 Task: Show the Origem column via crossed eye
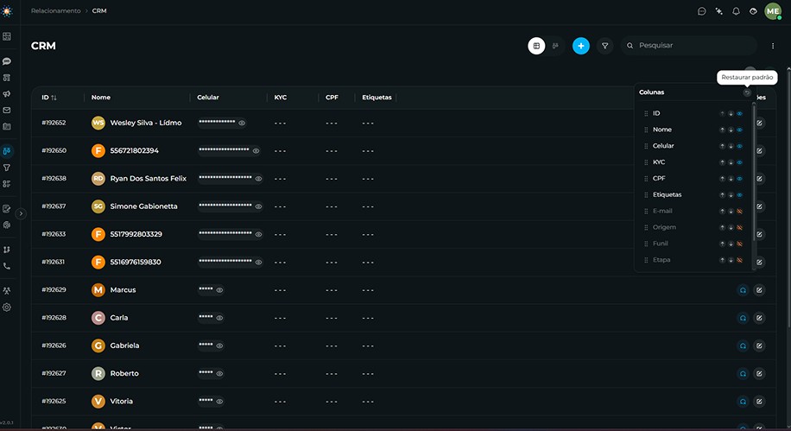click(x=739, y=228)
